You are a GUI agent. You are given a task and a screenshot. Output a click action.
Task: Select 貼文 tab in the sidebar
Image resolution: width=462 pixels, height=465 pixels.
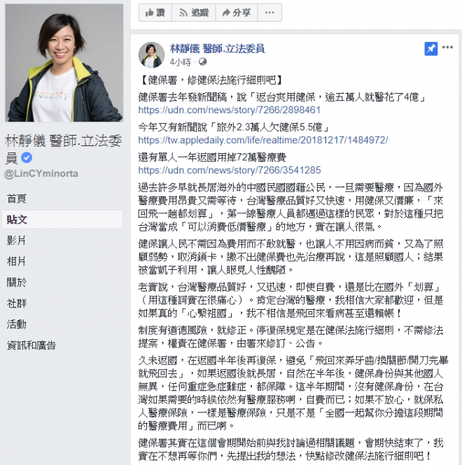pyautogui.click(x=62, y=220)
